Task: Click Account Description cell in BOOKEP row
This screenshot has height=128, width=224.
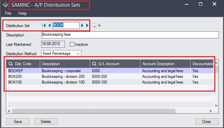Action: coord(165,71)
